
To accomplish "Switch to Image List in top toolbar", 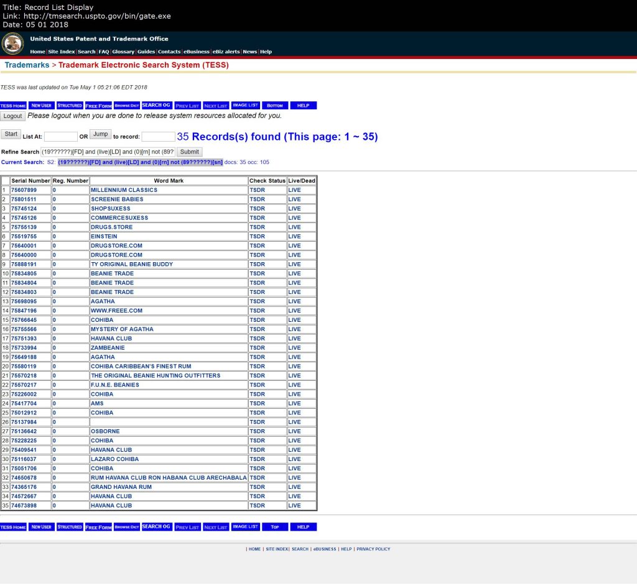I will tap(245, 105).
